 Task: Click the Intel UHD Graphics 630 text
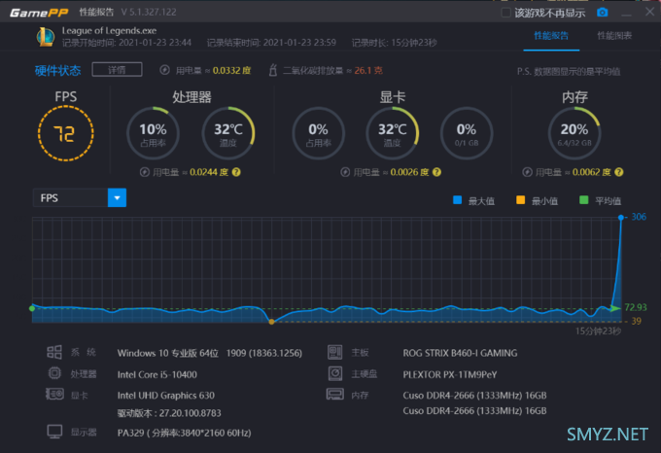165,396
